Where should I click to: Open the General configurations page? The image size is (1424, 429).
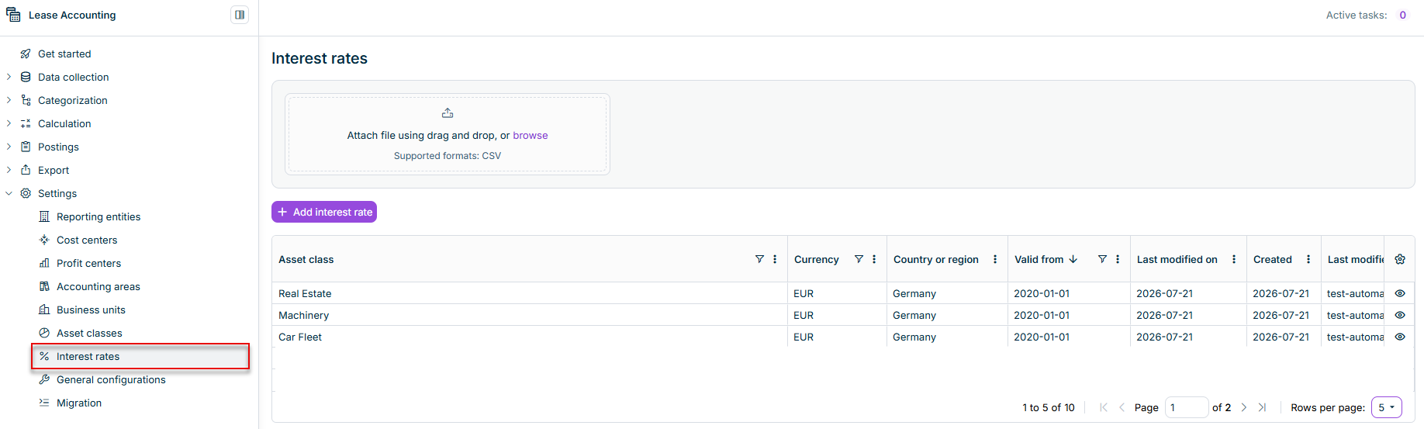click(111, 379)
